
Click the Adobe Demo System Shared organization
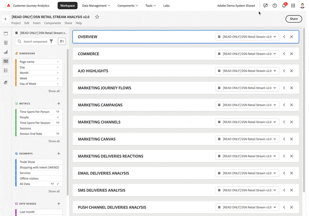pos(236,6)
